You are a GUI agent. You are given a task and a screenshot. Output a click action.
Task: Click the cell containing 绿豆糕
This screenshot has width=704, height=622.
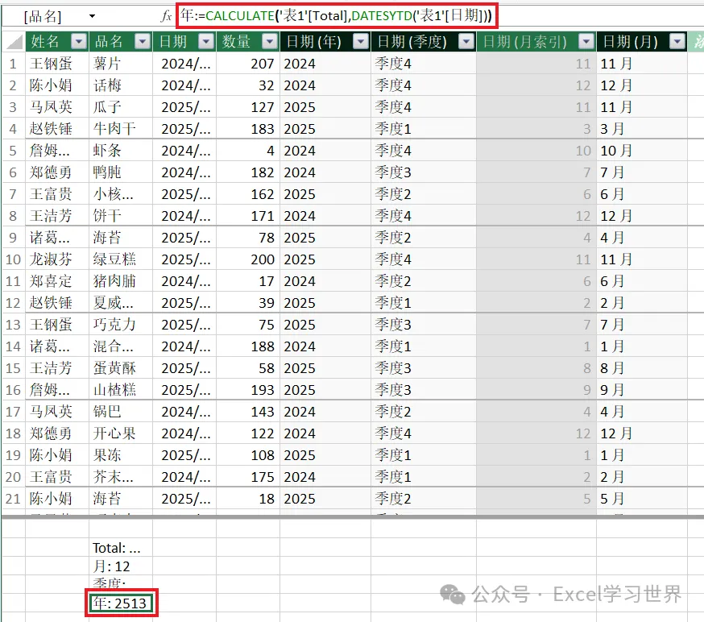121,259
